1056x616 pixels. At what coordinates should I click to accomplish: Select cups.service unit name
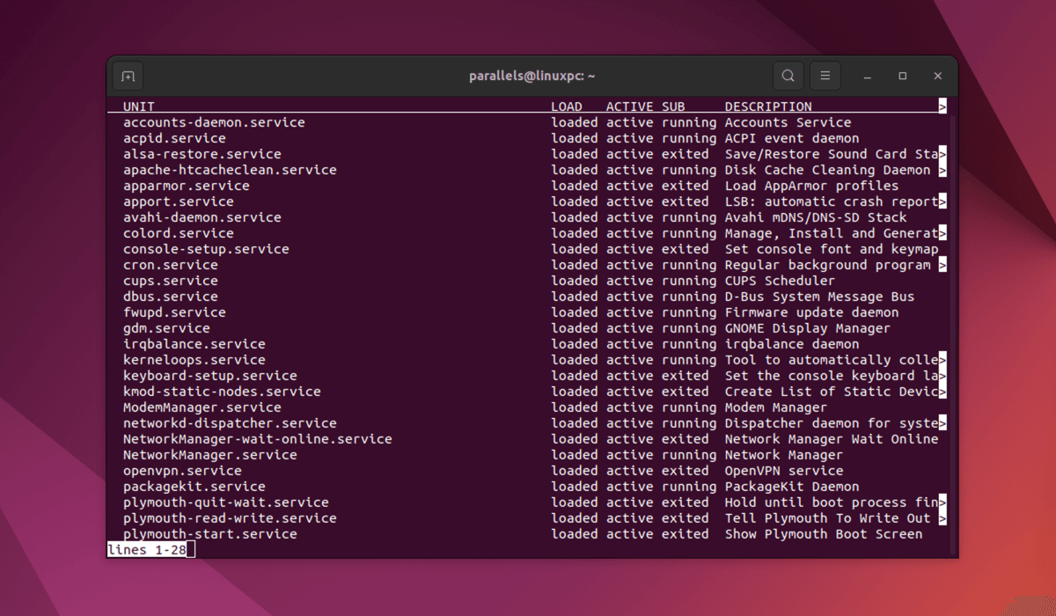click(171, 281)
